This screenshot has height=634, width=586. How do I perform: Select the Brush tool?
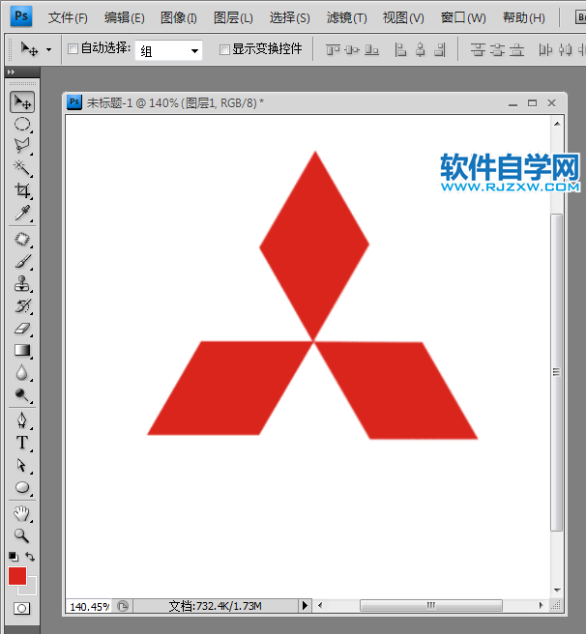coord(22,261)
